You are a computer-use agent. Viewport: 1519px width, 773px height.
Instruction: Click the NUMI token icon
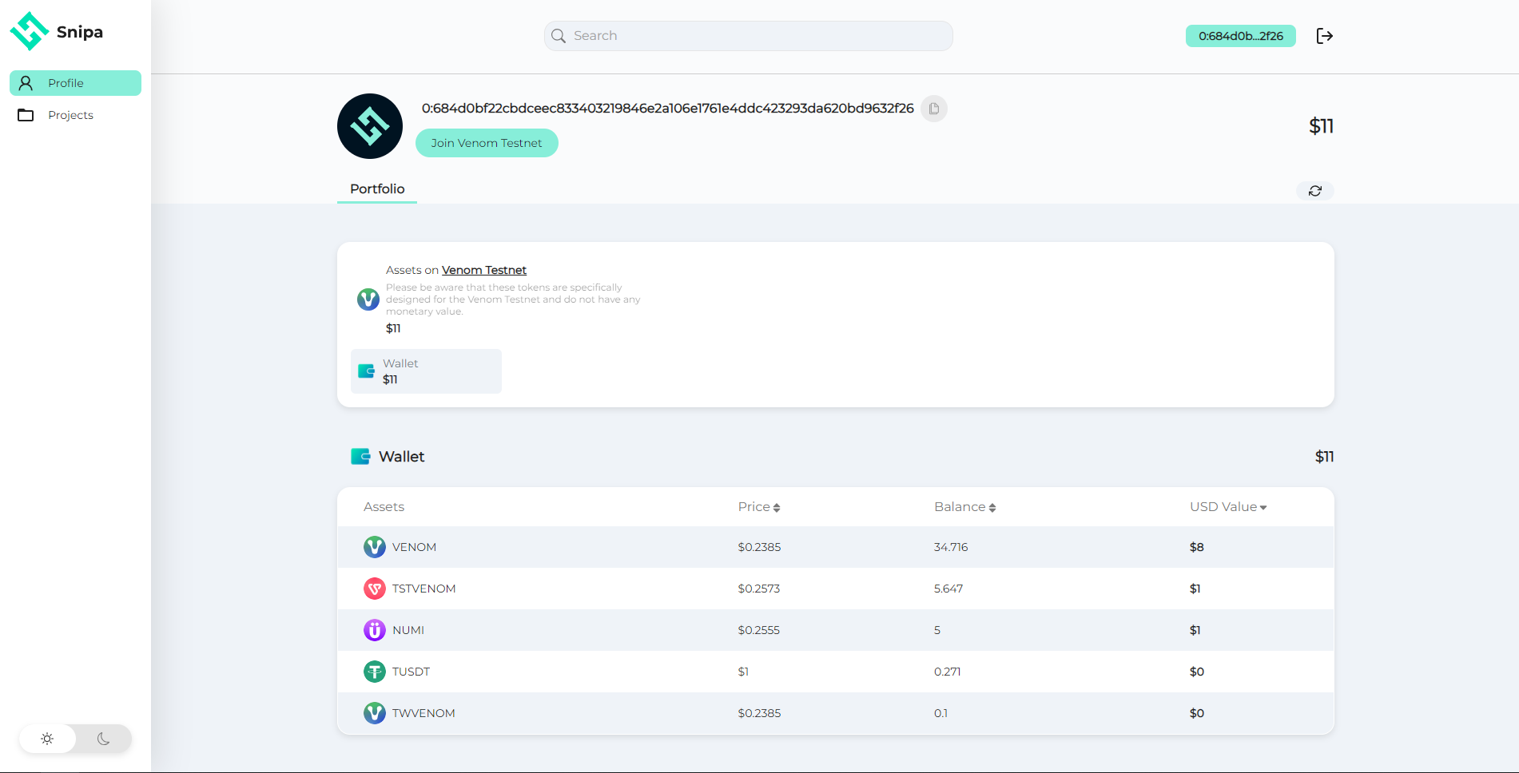click(375, 630)
